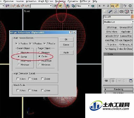Restrict movement to the Y axis
The width and height of the screenshot is (134, 118).
tap(104, 6)
